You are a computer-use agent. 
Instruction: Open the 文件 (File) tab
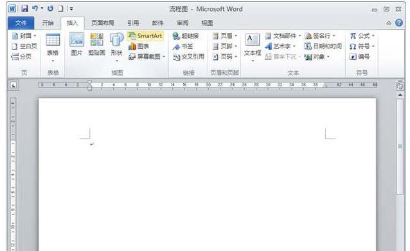(21, 23)
